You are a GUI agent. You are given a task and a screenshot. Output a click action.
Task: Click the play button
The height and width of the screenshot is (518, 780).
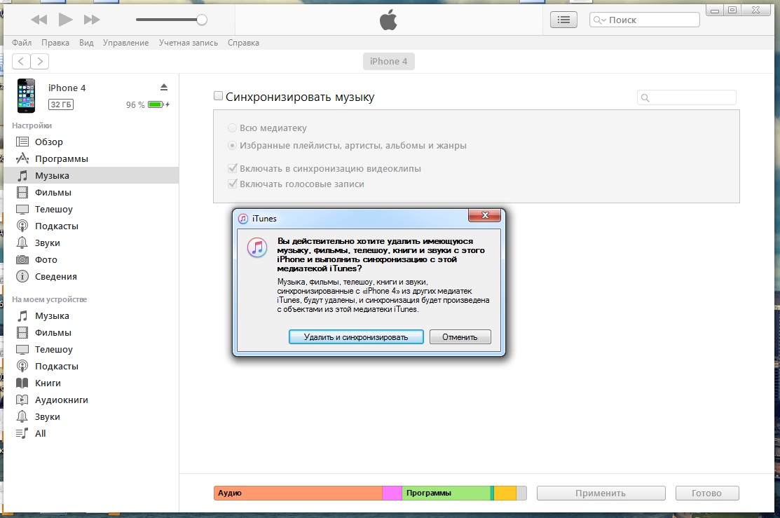tap(65, 20)
